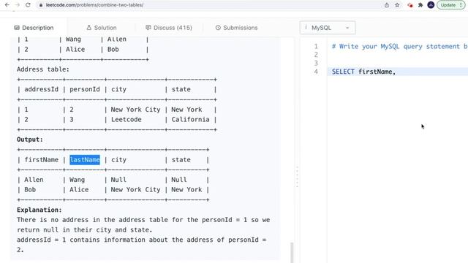Image resolution: width=468 pixels, height=263 pixels.
Task: Click the Bob cell in Output table
Action: coord(30,190)
